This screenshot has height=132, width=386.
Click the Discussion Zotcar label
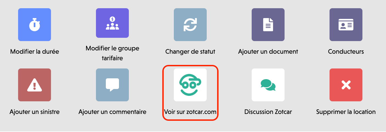coord(268,112)
